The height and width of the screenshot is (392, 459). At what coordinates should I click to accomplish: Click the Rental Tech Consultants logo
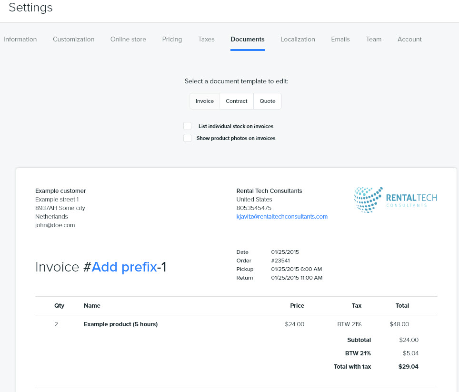click(396, 200)
